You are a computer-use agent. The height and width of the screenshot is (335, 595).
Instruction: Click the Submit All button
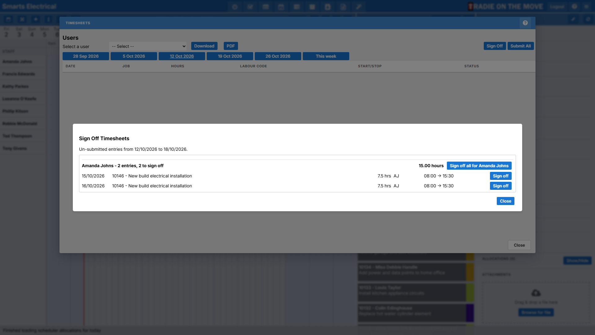pyautogui.click(x=521, y=46)
